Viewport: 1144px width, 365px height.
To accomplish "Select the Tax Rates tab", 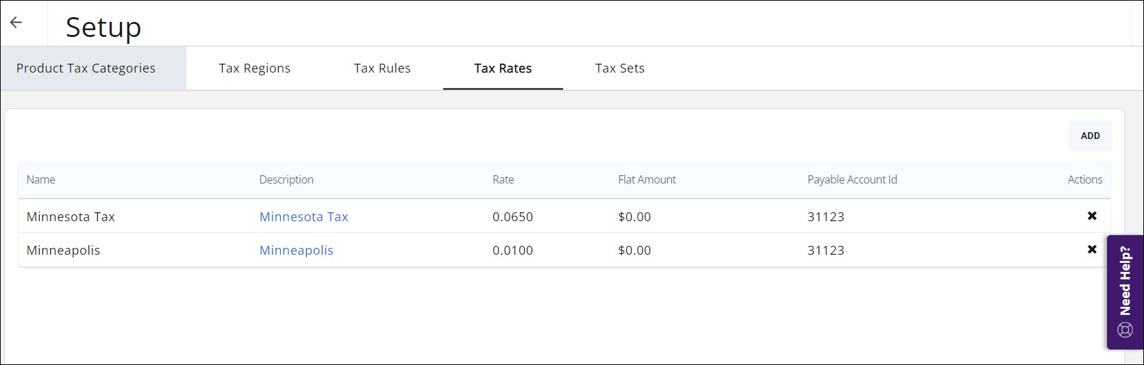I will point(503,68).
